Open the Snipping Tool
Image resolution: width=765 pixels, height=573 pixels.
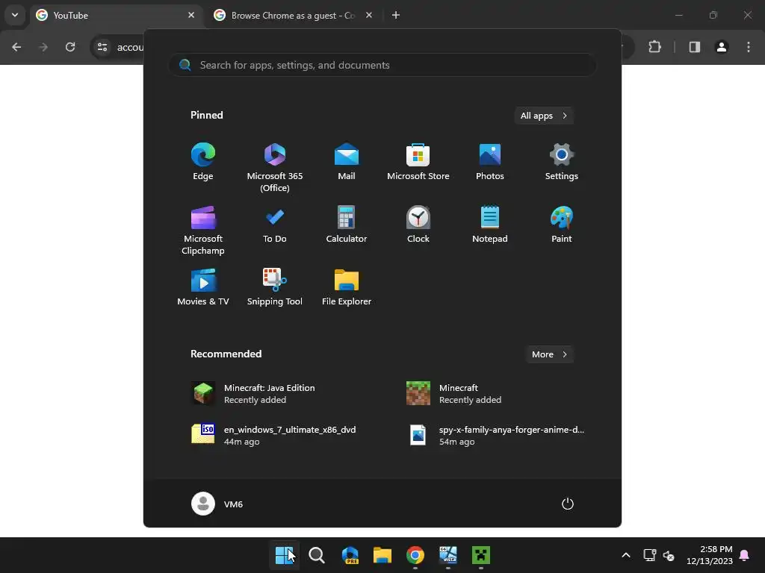pos(275,287)
